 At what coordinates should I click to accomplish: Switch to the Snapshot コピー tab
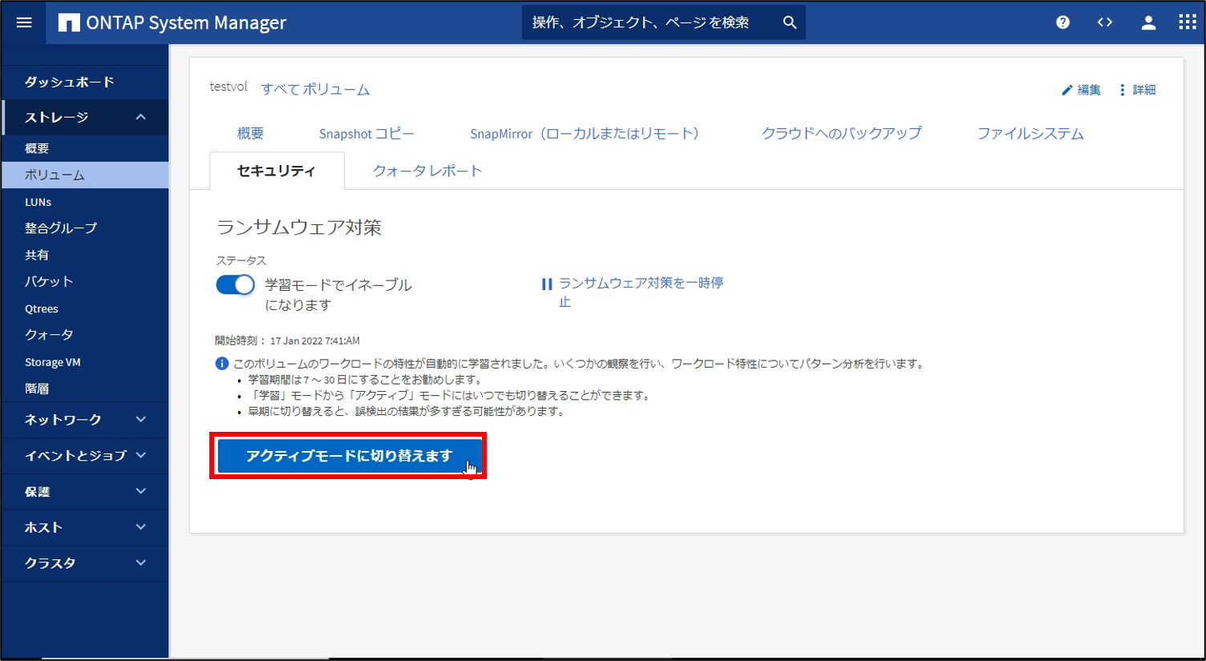[x=366, y=134]
